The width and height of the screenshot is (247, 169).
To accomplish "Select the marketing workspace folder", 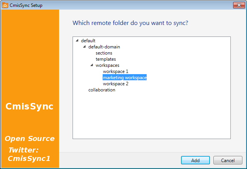I will 125,78.
